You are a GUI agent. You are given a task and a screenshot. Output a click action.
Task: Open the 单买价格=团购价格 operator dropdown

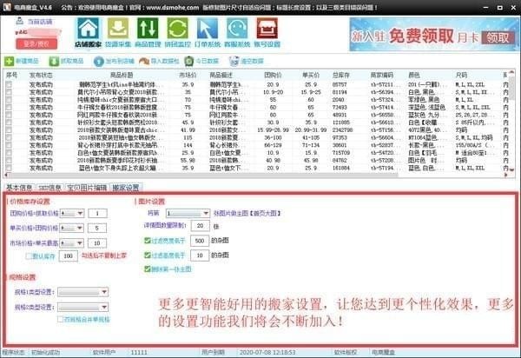tap(72, 228)
